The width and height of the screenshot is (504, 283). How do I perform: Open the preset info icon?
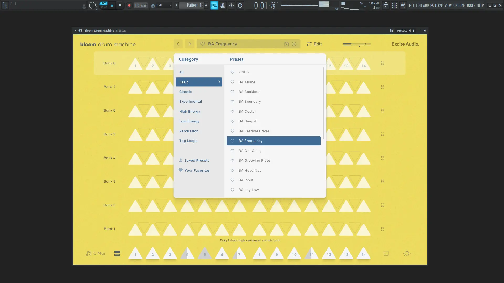(294, 44)
